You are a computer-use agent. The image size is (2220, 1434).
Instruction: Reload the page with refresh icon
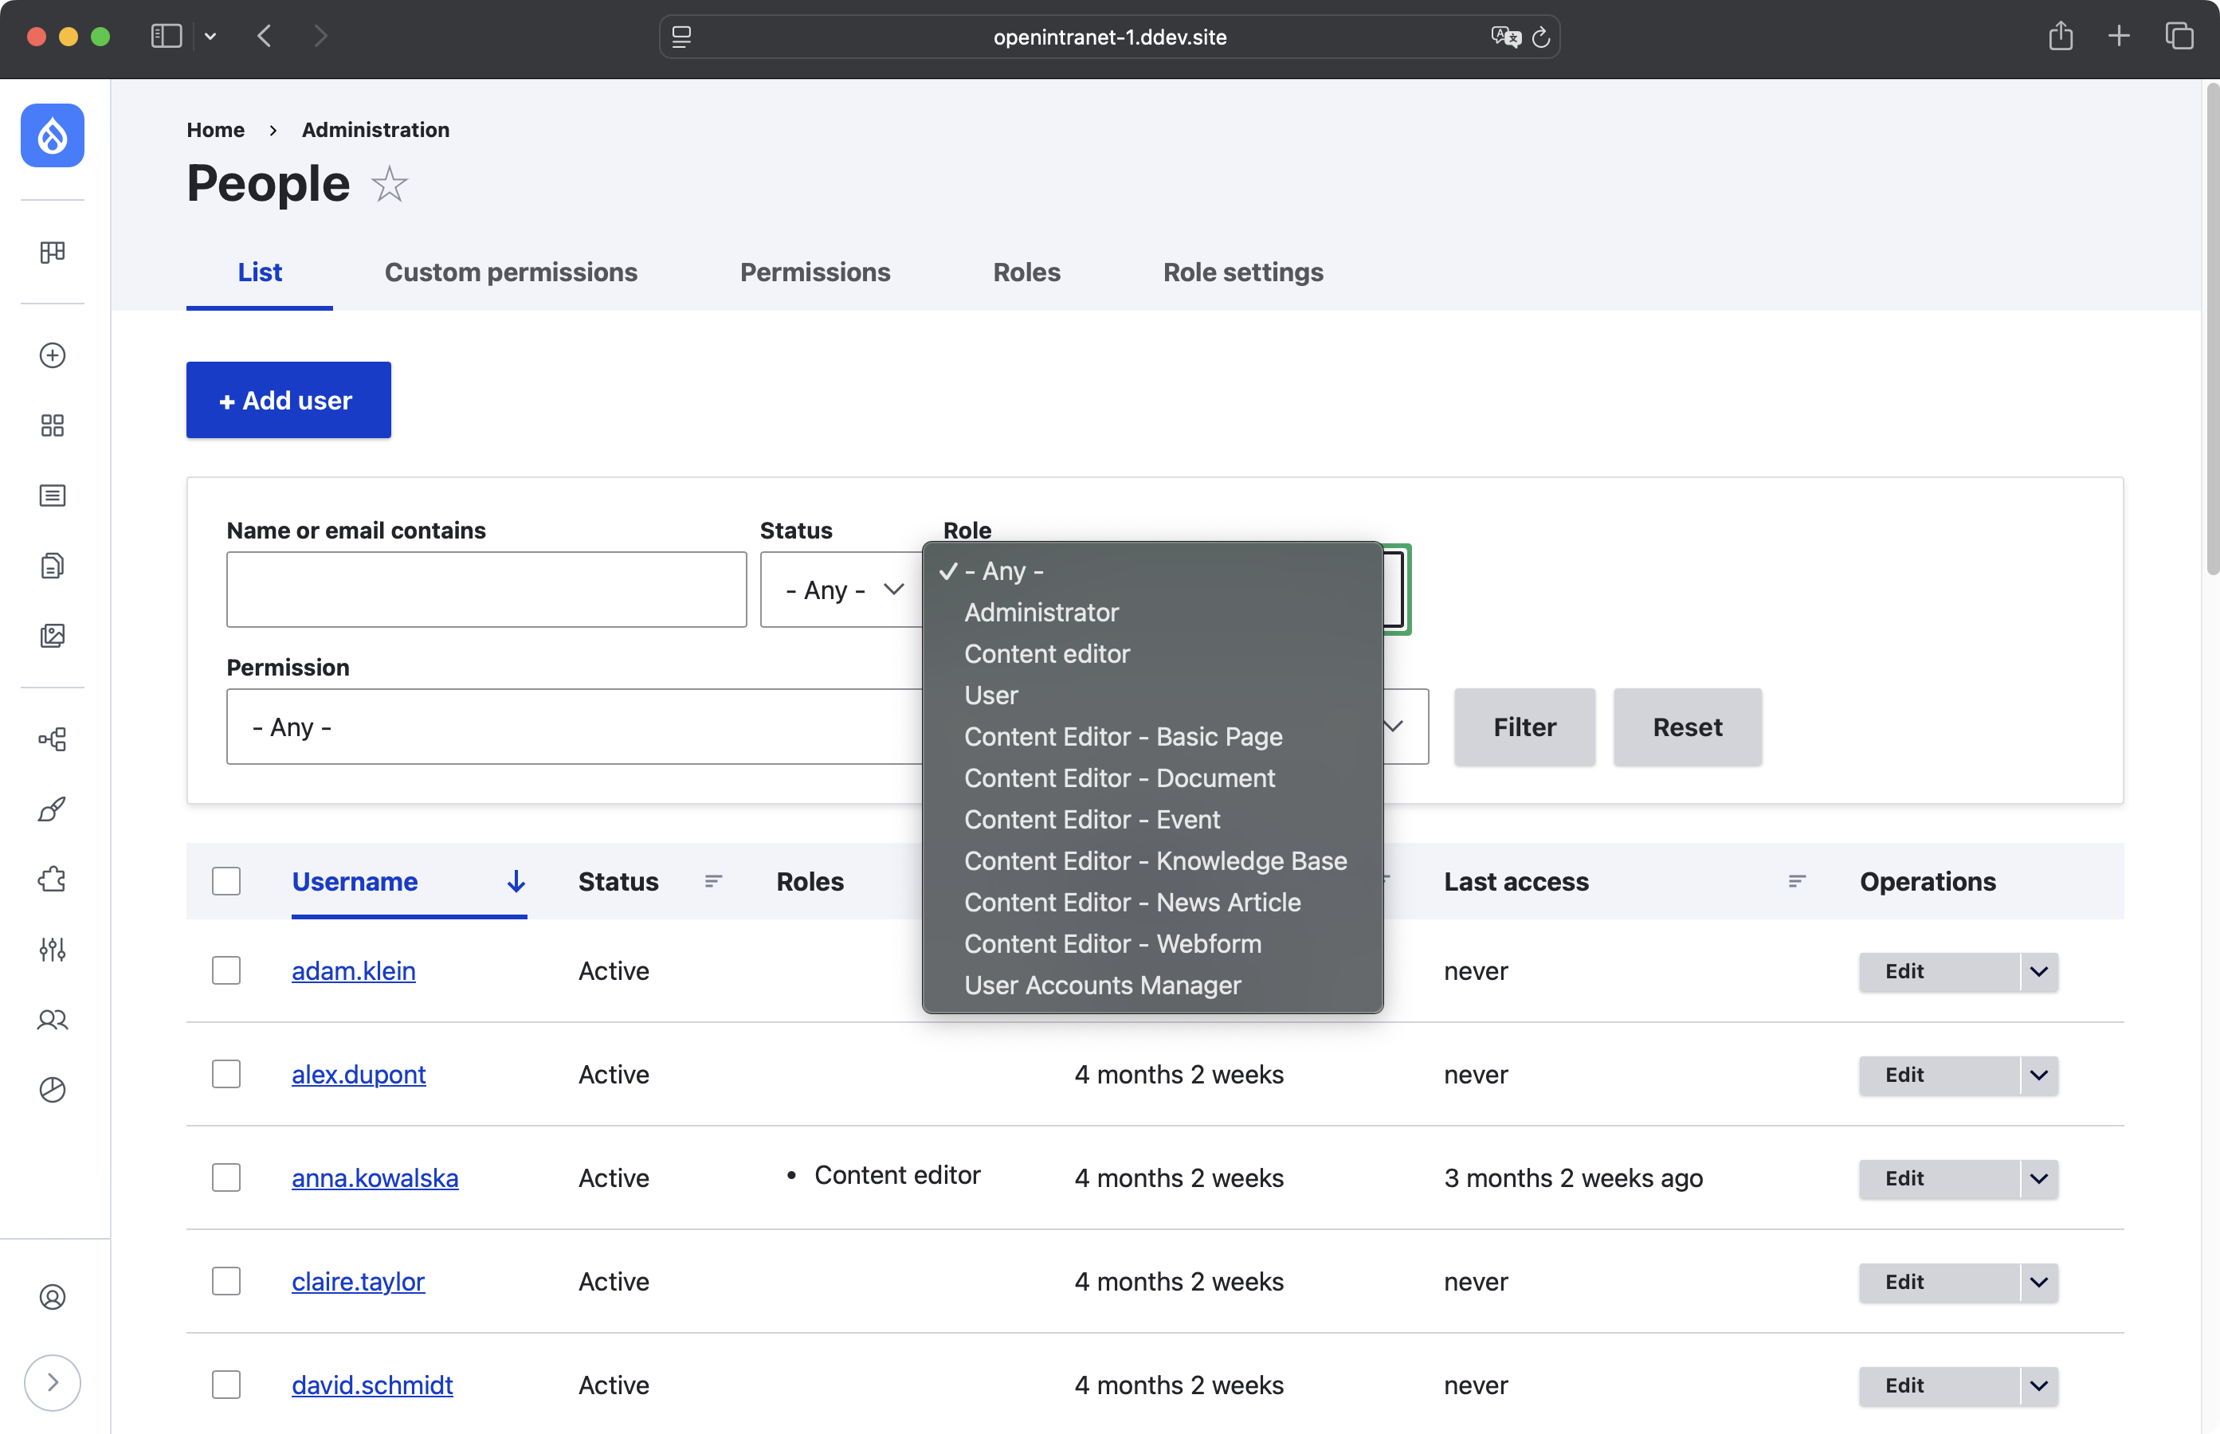point(1541,37)
